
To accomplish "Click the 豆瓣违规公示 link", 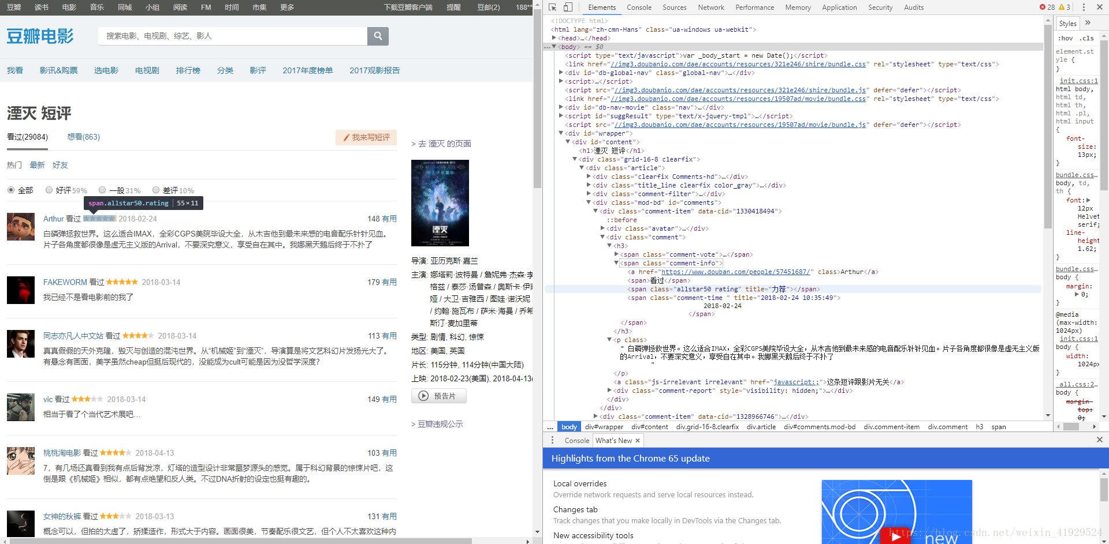I will point(437,424).
